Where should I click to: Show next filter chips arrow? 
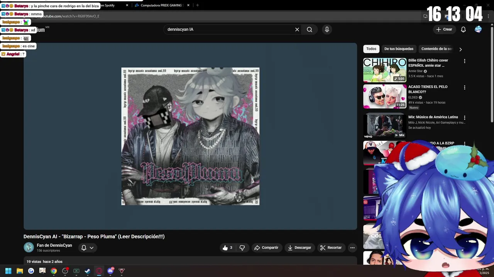click(460, 49)
